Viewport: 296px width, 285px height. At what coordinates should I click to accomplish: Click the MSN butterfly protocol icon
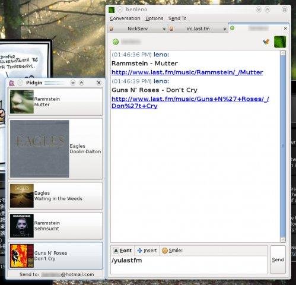(x=266, y=42)
